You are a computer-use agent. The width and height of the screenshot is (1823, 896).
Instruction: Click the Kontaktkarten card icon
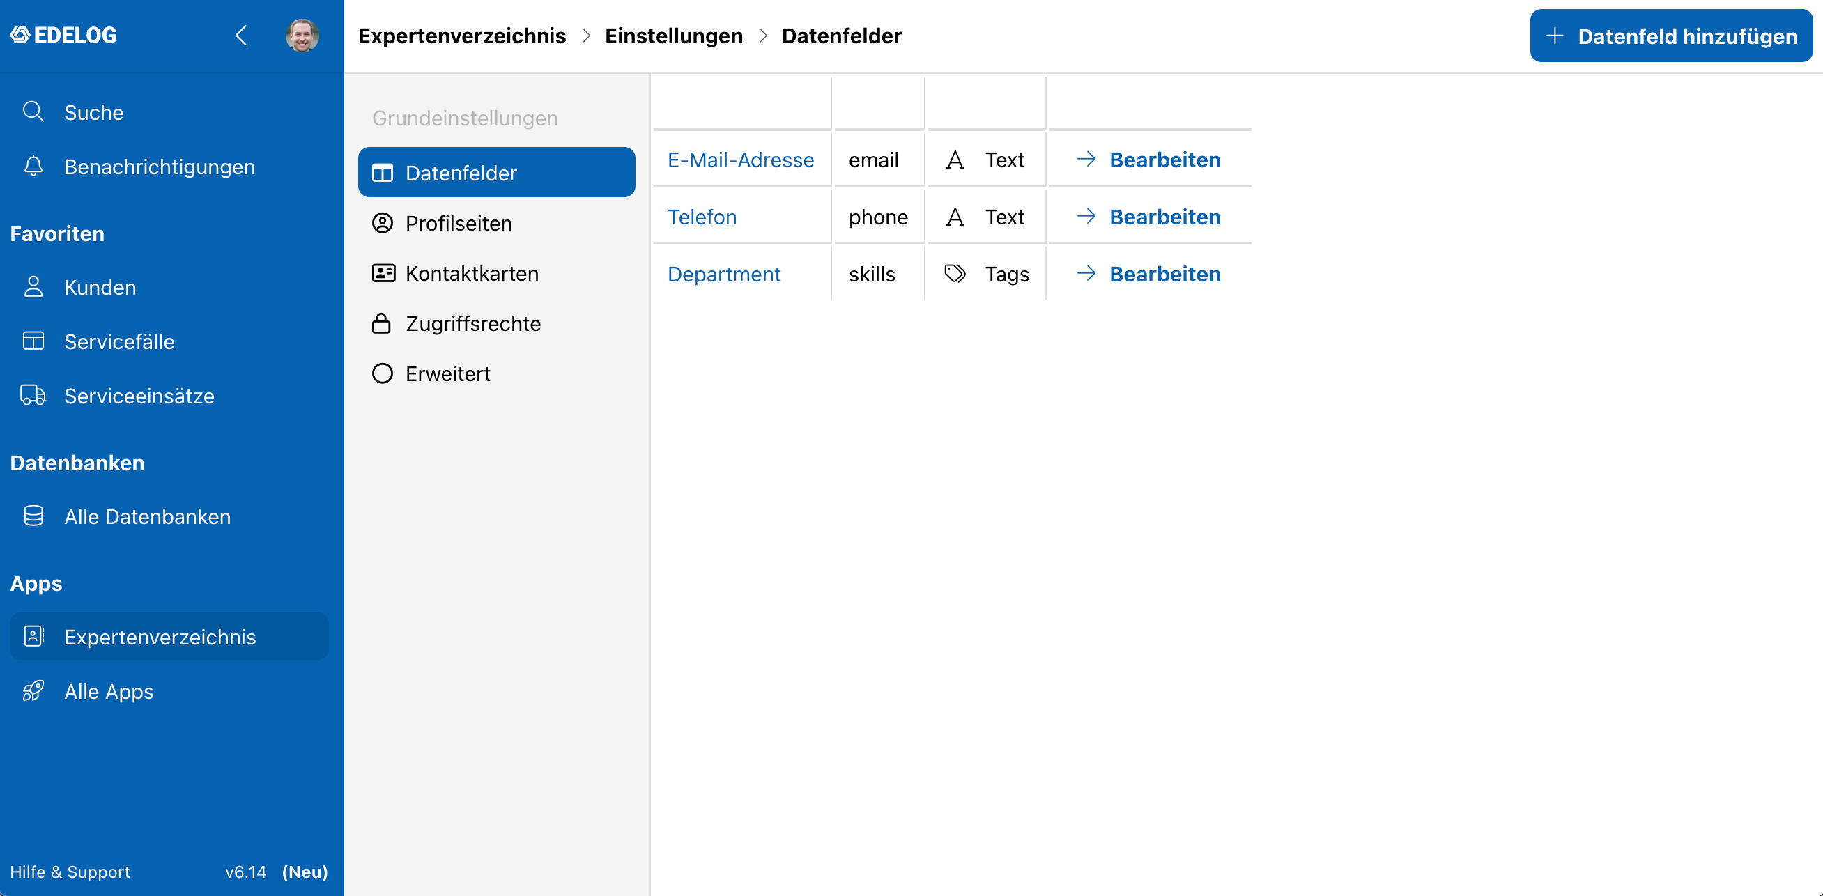pyautogui.click(x=383, y=273)
